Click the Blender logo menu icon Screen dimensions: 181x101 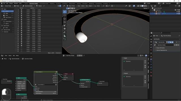click(2, 3)
